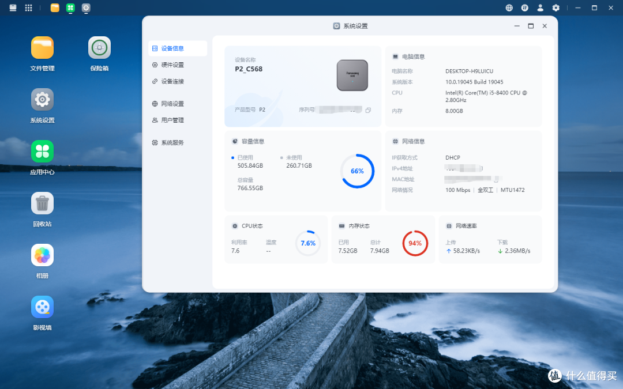Click the 8.00GB memory value
The height and width of the screenshot is (389, 623).
pyautogui.click(x=454, y=111)
